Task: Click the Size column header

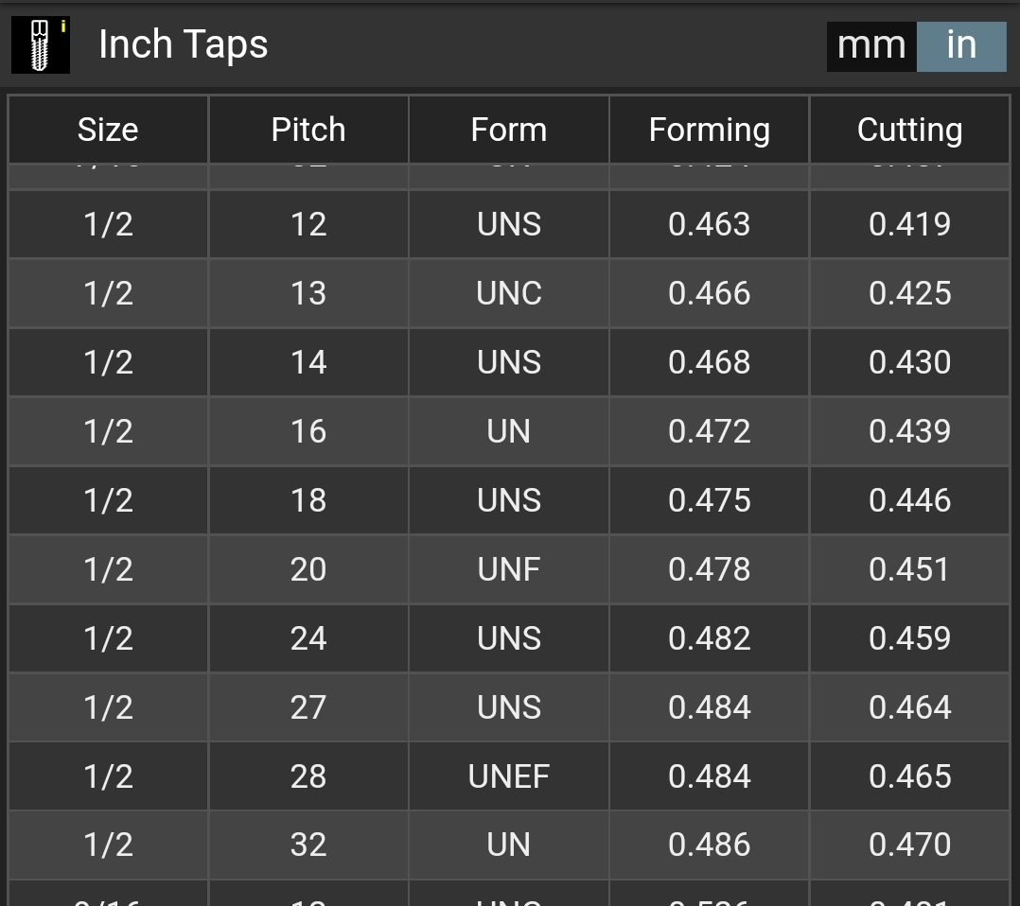Action: [x=108, y=129]
